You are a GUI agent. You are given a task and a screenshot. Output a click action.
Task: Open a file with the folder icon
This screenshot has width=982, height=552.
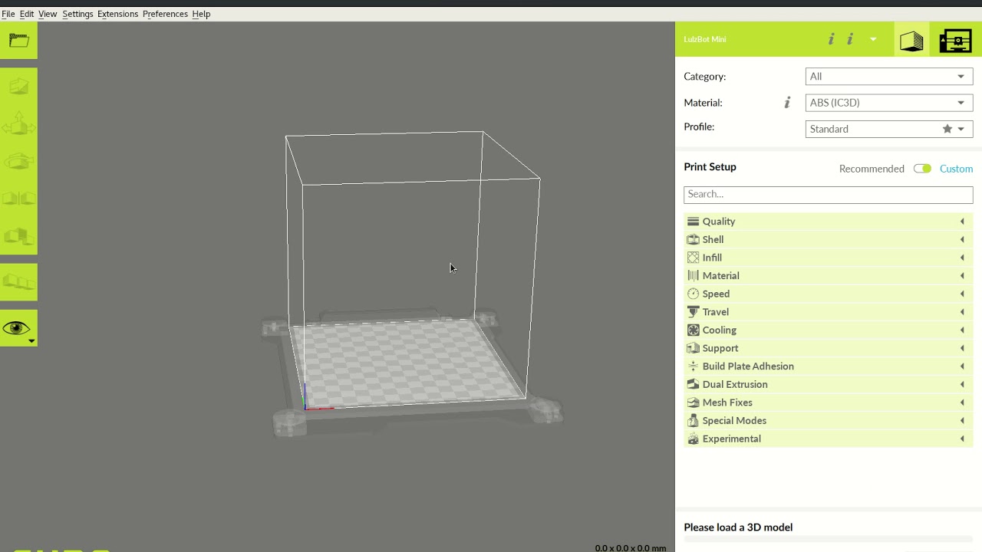click(x=18, y=41)
